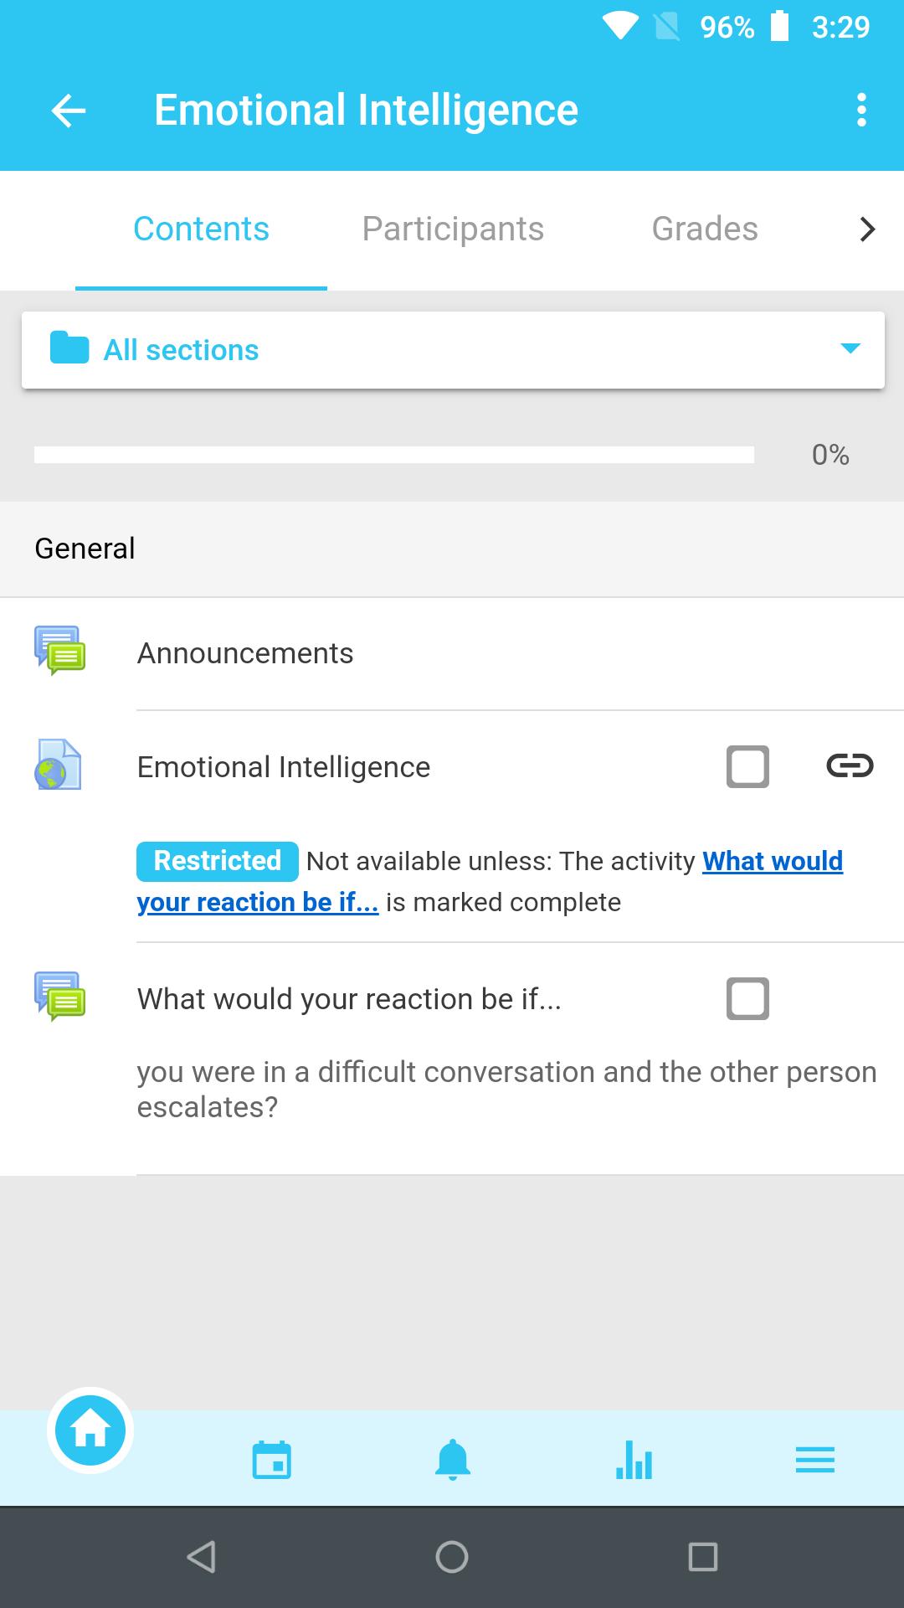904x1608 pixels.
Task: Tap the home icon in bottom bar
Action: point(90,1430)
